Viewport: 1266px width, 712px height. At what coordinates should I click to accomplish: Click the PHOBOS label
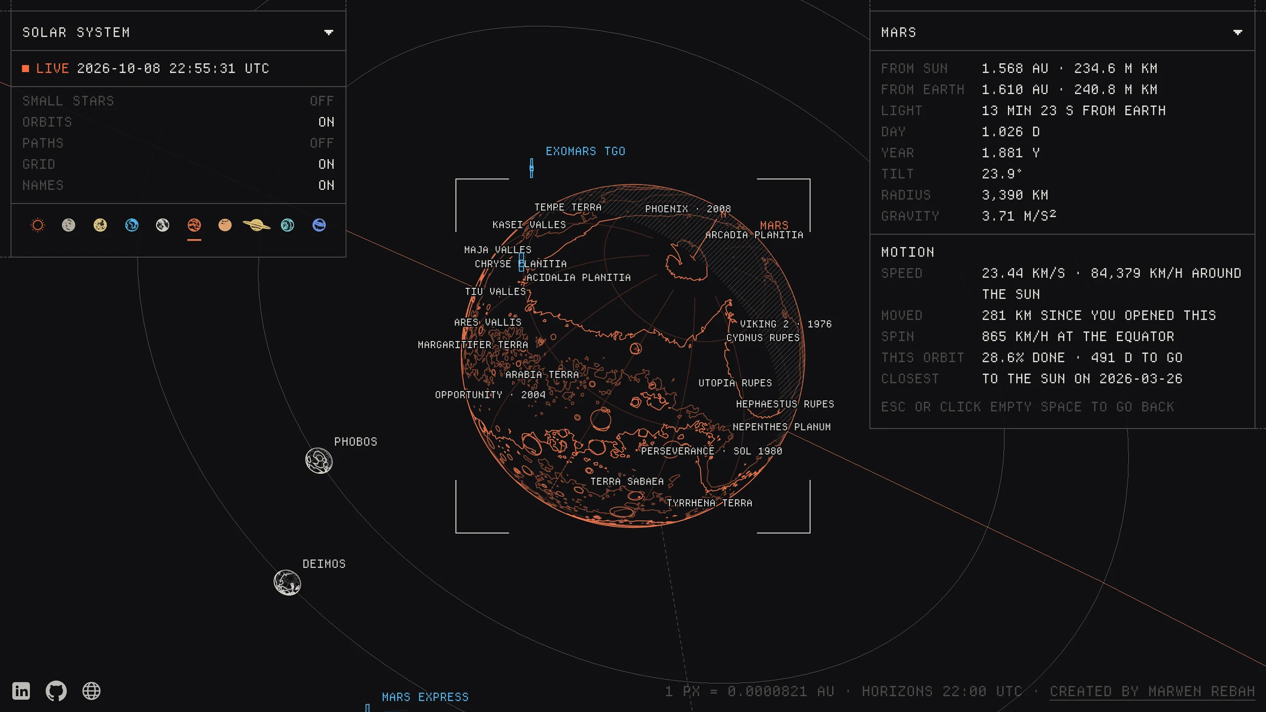(x=356, y=442)
